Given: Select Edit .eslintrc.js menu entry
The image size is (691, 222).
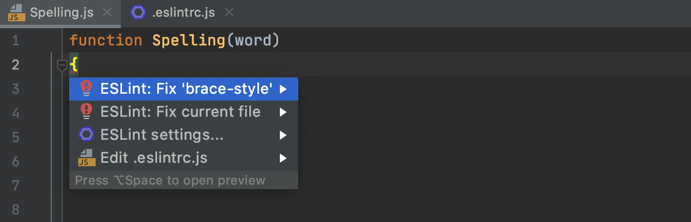Looking at the screenshot, I should coord(183,158).
